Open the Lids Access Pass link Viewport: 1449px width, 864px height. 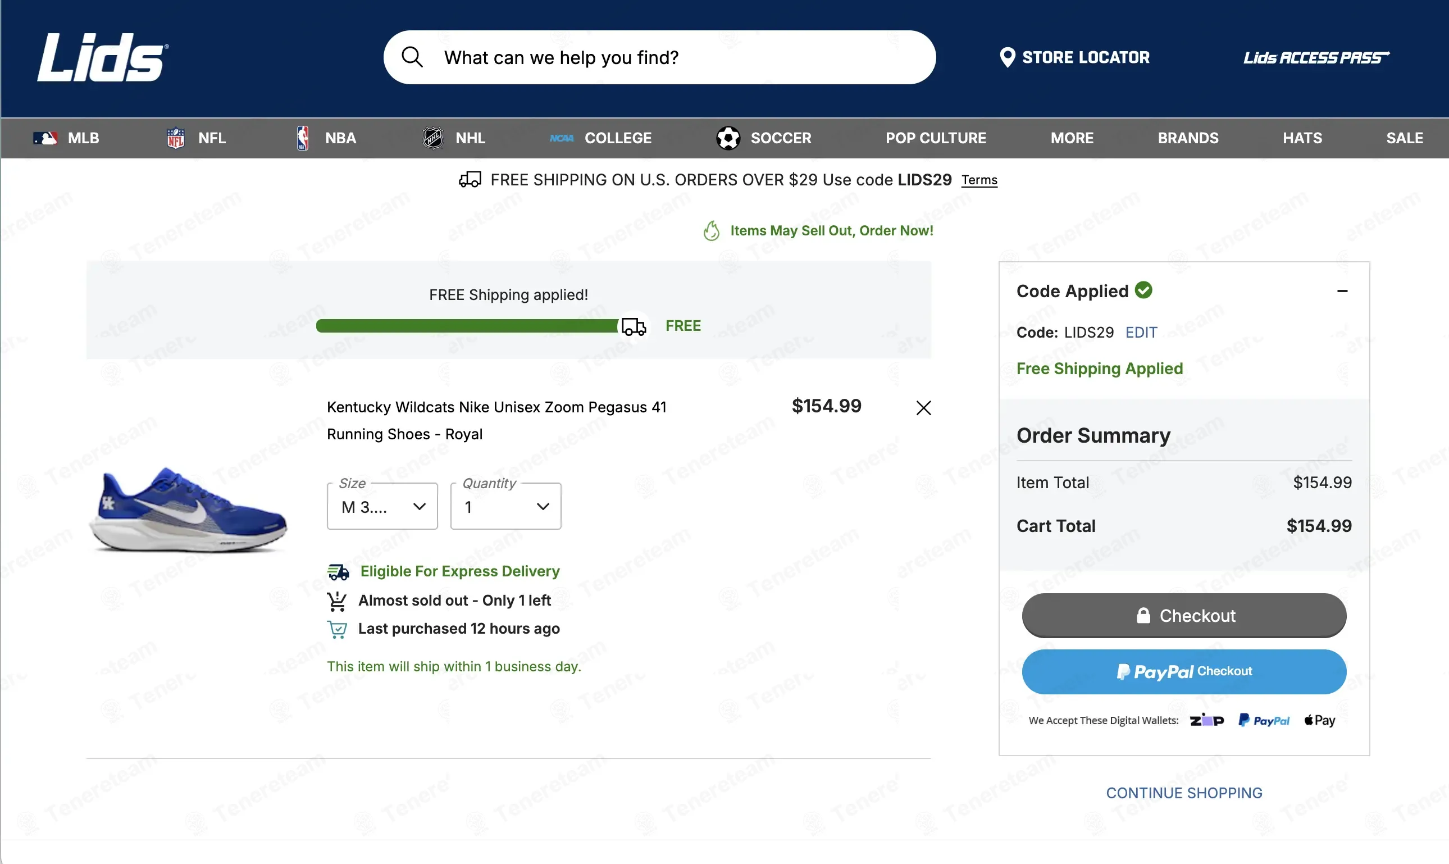coord(1316,58)
